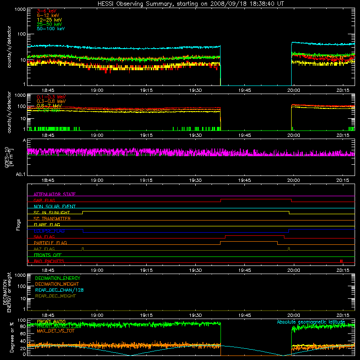360x360 pixels.
Task: Click the green FRONTS_OFF label
Action: [48, 255]
